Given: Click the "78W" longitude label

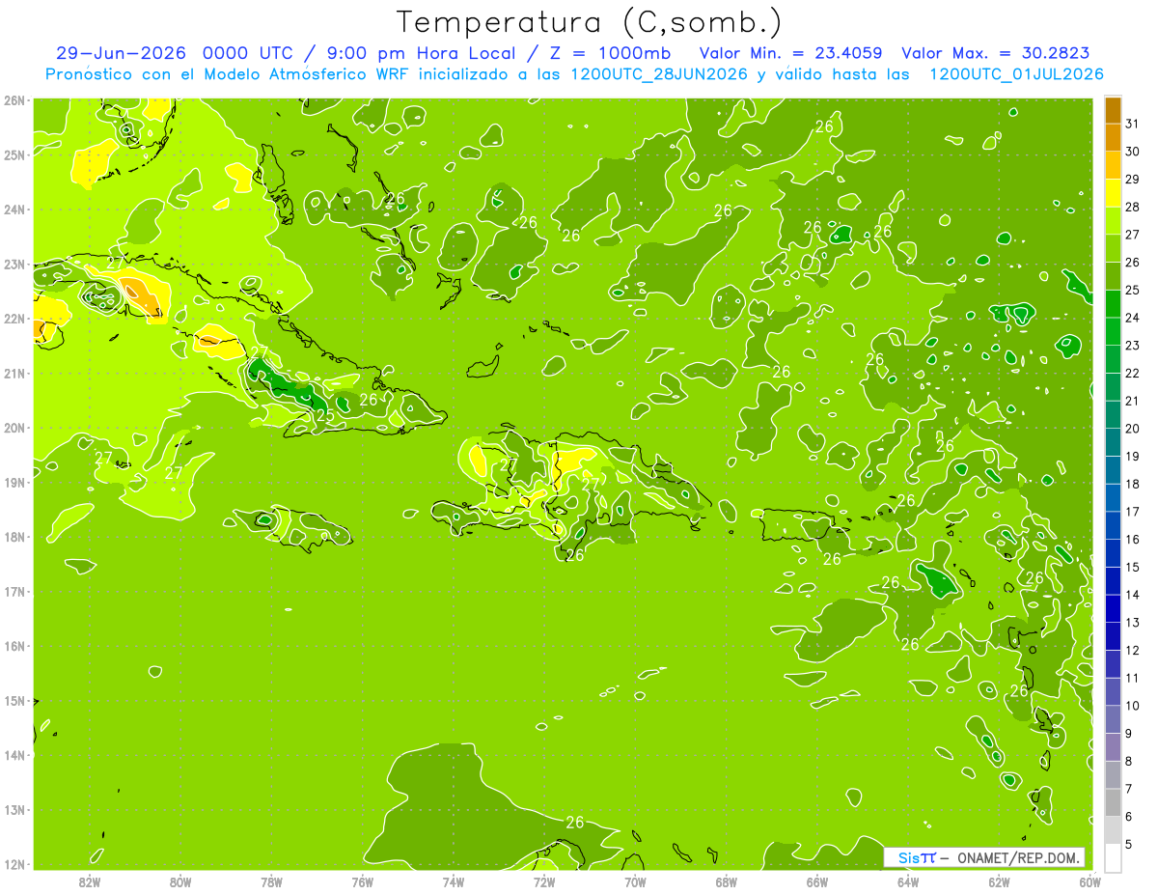Looking at the screenshot, I should point(272,881).
